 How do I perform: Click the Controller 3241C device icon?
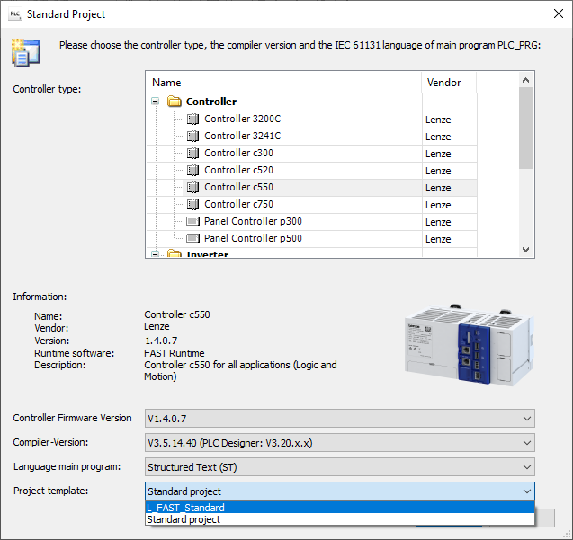pos(192,137)
